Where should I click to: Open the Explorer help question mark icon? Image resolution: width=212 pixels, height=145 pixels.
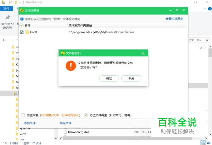coord(210,9)
